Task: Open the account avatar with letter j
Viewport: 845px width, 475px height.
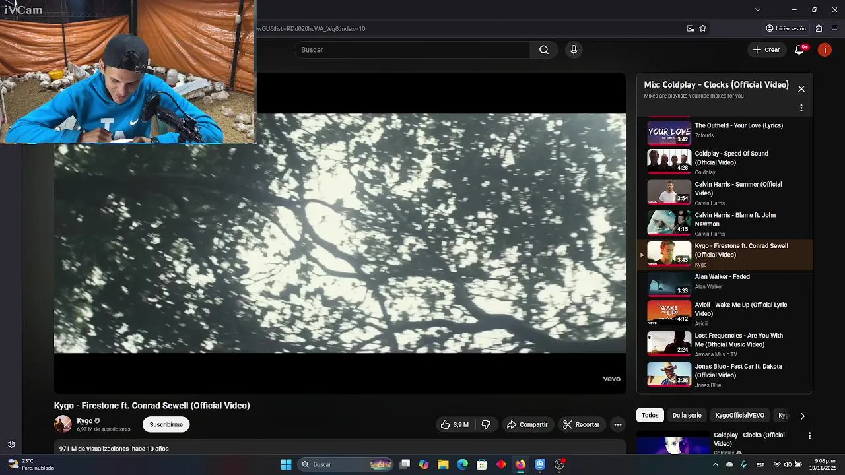Action: [825, 50]
